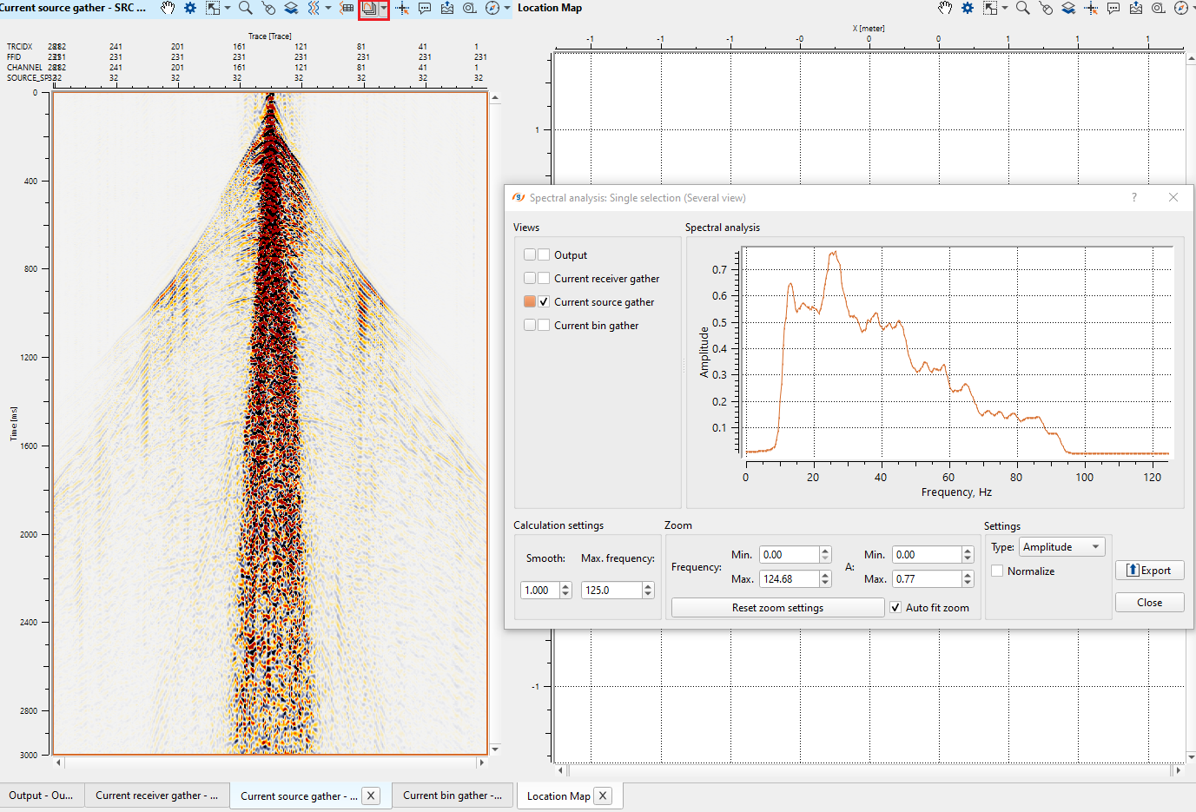
Task: Click the comment bubble icon in source gather toolbar
Action: (425, 8)
